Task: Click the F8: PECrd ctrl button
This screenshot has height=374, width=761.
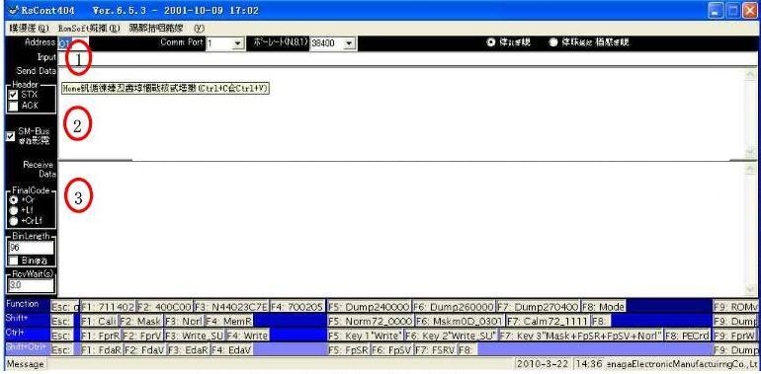Action: (687, 336)
